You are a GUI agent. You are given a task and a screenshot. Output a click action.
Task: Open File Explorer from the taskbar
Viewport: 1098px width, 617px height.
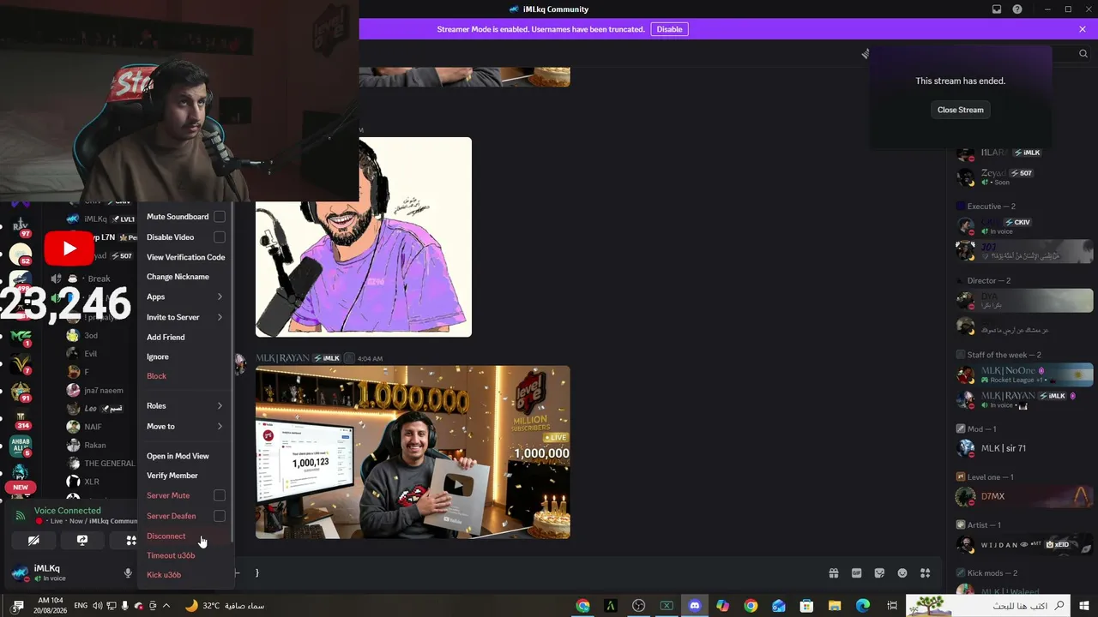coord(834,606)
